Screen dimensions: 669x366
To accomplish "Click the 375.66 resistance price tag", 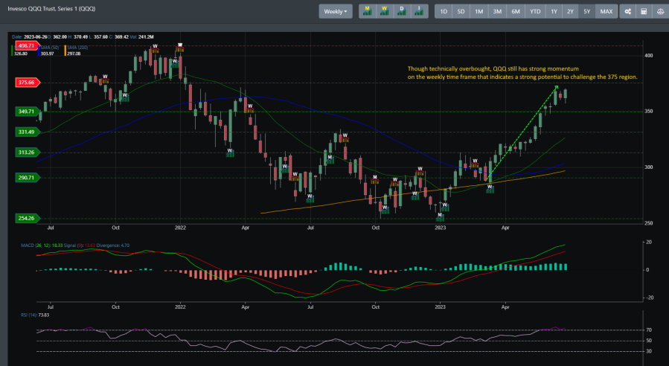I will pyautogui.click(x=28, y=83).
